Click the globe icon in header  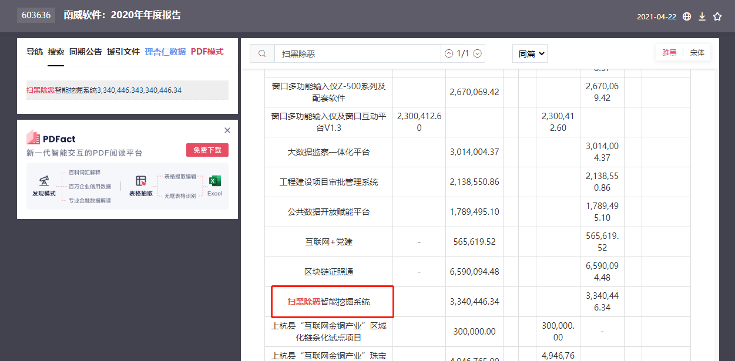687,16
